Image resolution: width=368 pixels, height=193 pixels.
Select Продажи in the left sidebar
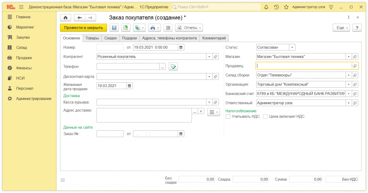click(24, 58)
